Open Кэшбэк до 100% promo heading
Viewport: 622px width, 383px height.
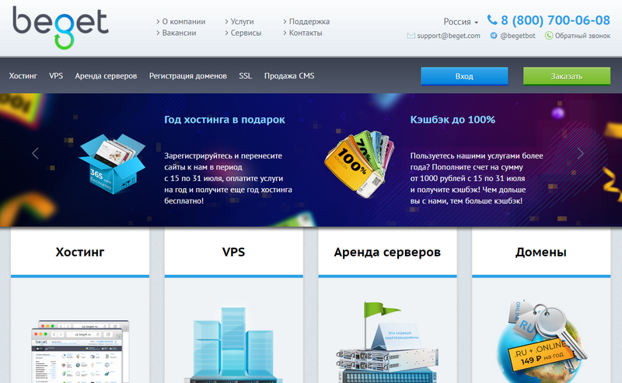[453, 120]
